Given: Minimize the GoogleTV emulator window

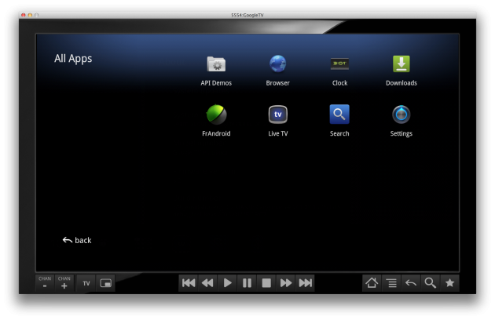Looking at the screenshot, I should pos(30,15).
